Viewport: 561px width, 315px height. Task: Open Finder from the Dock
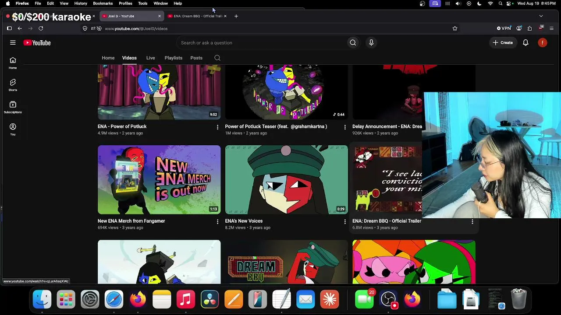pos(42,299)
